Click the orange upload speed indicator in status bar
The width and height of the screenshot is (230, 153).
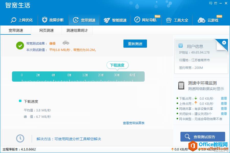pyautogui.click(x=180, y=149)
